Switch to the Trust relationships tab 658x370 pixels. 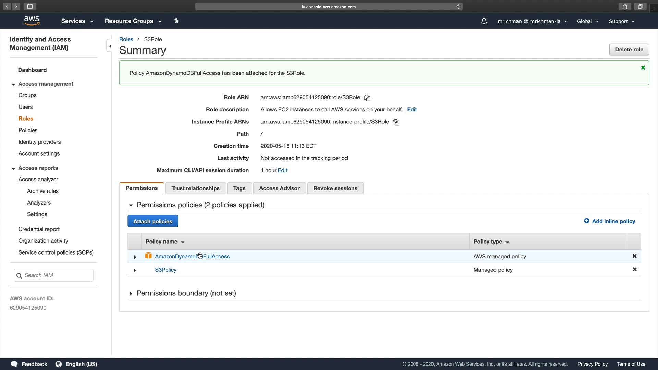[x=195, y=188]
